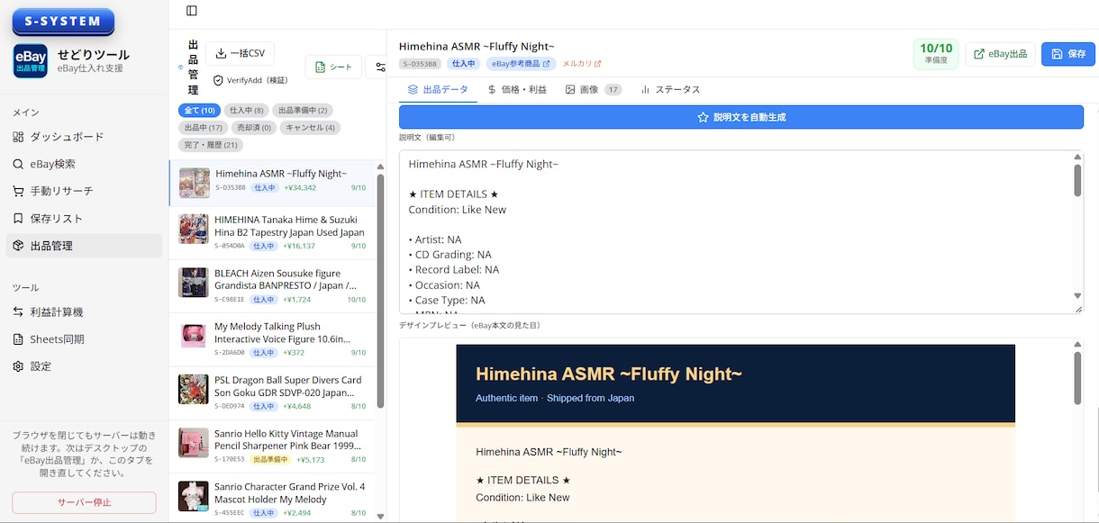Open ダッシュボード from the sidebar

pos(84,137)
